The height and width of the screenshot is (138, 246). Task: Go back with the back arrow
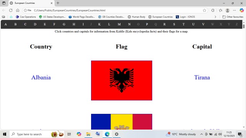4,10
